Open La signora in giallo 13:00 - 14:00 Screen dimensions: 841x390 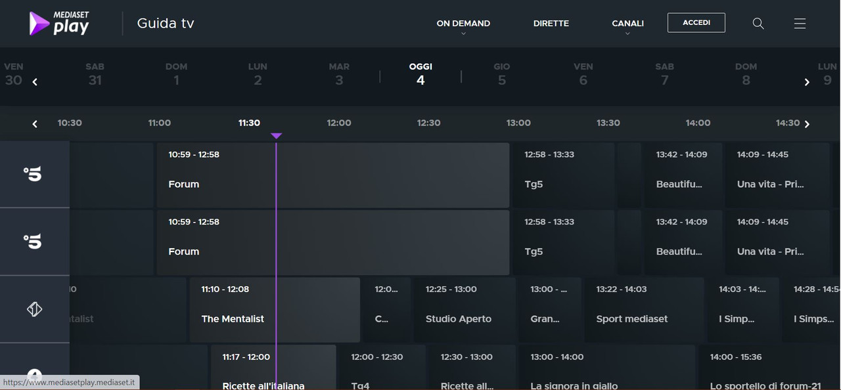point(607,368)
